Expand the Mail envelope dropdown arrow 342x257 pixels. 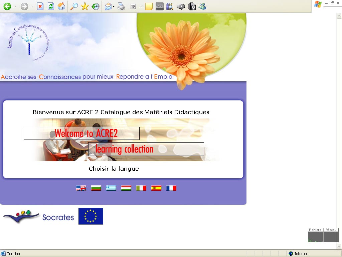click(x=114, y=6)
